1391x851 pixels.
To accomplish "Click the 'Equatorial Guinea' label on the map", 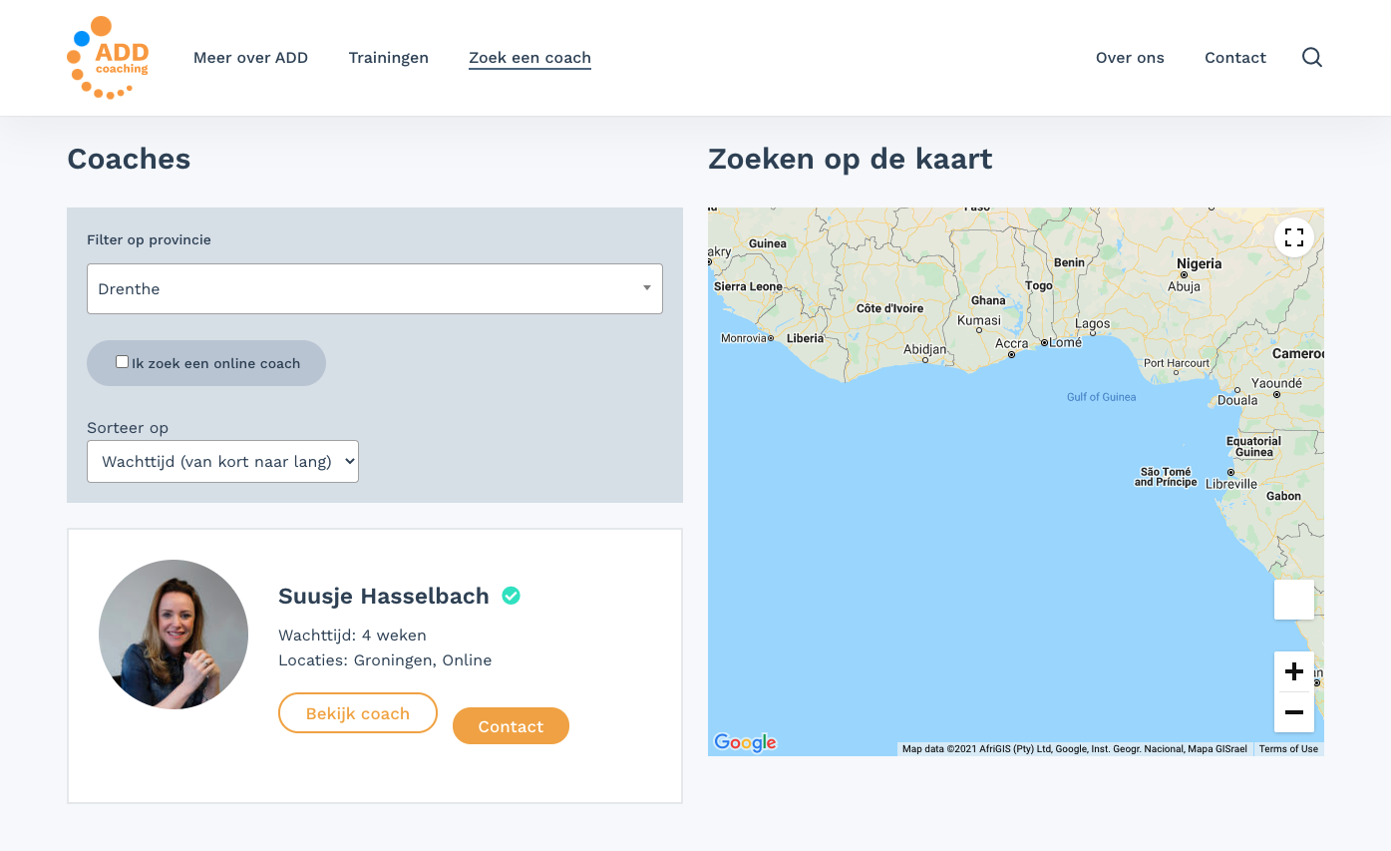I will tap(1253, 446).
